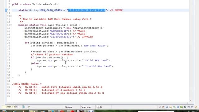Click the blue marker beside line 10

[x=6, y=10]
